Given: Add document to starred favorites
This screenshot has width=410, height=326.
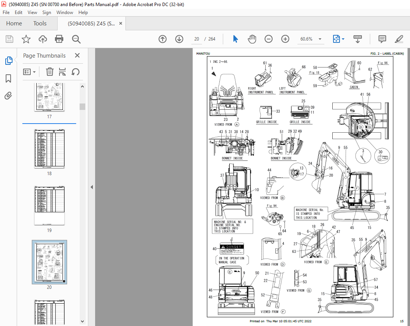Looking at the screenshot, I should click(26, 39).
